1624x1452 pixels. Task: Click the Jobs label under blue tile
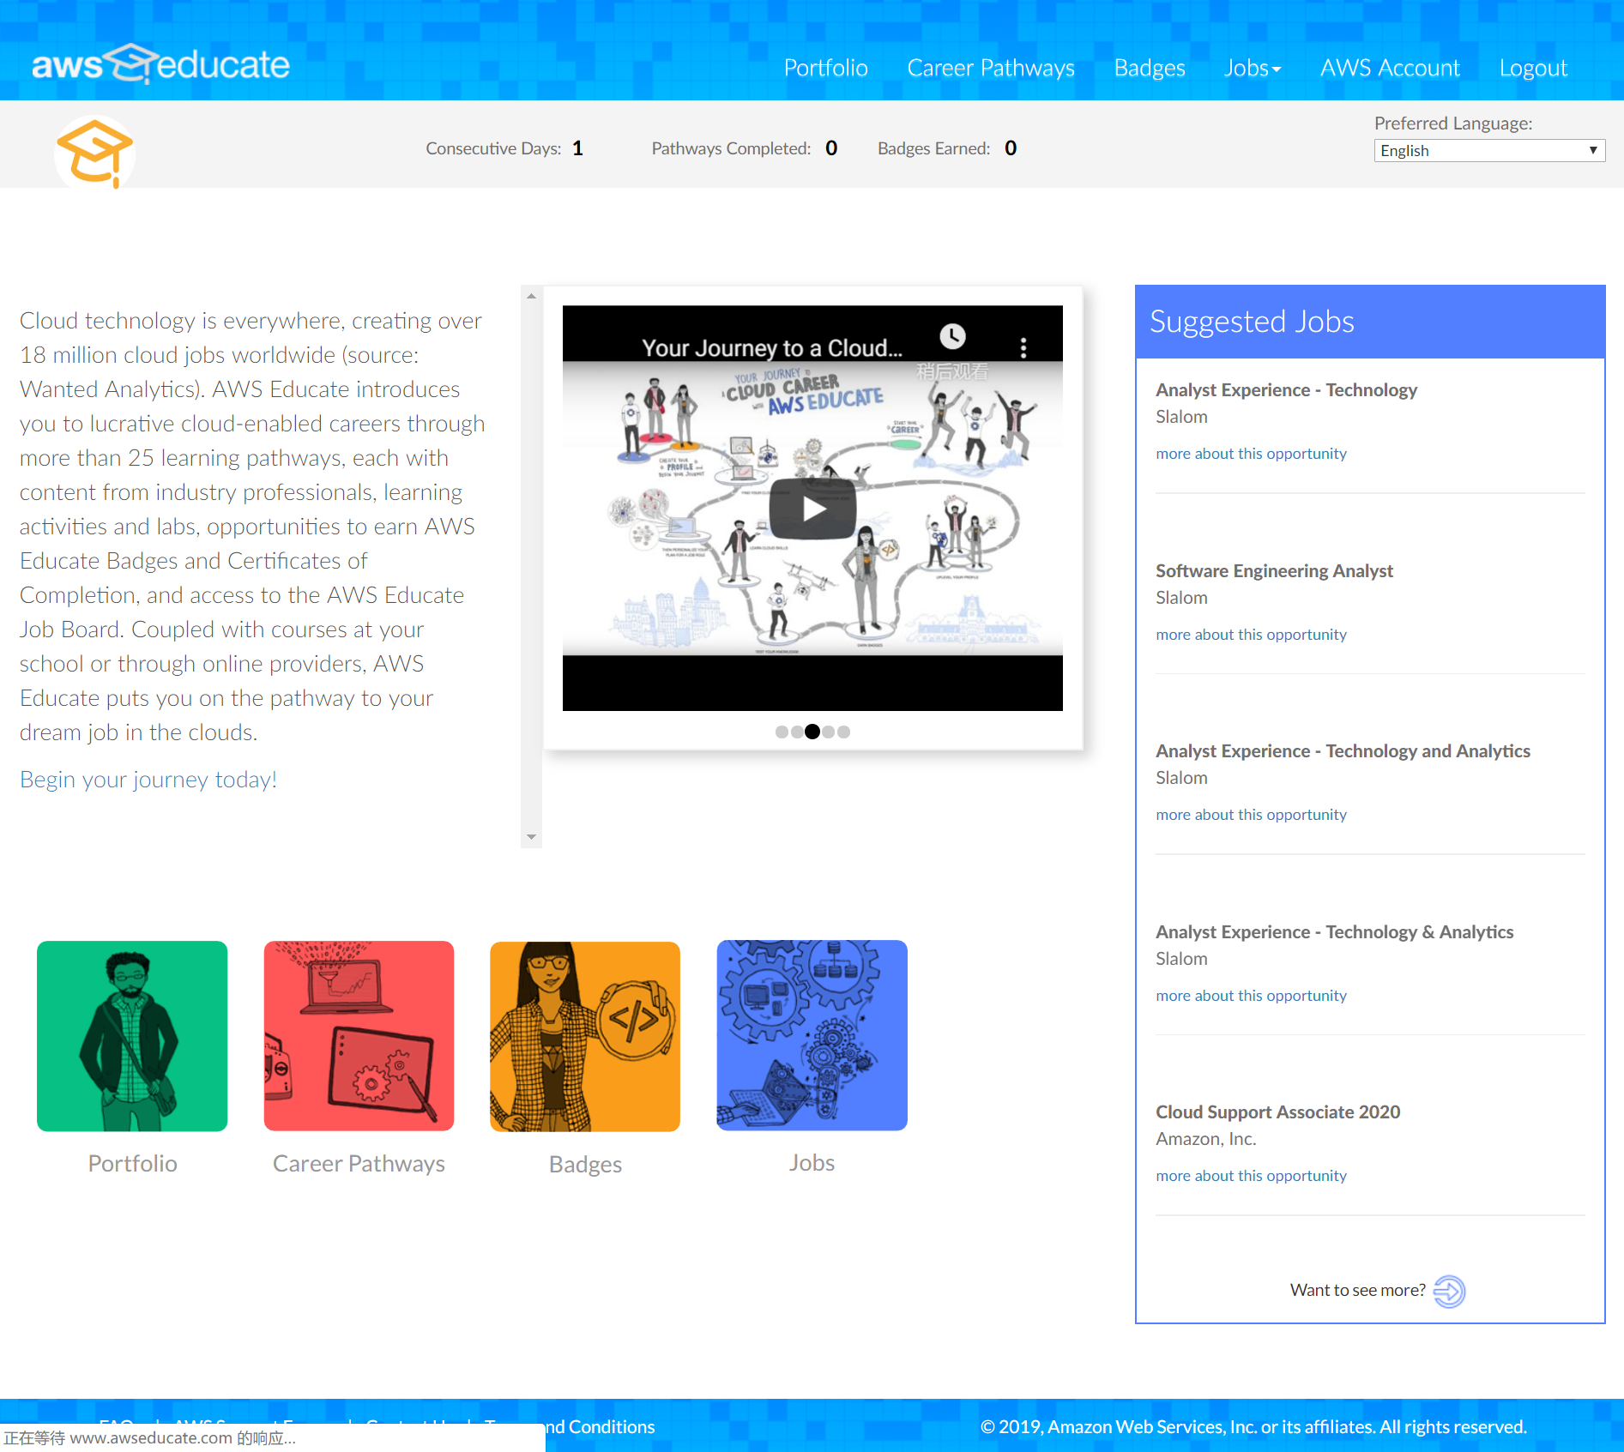point(812,1162)
